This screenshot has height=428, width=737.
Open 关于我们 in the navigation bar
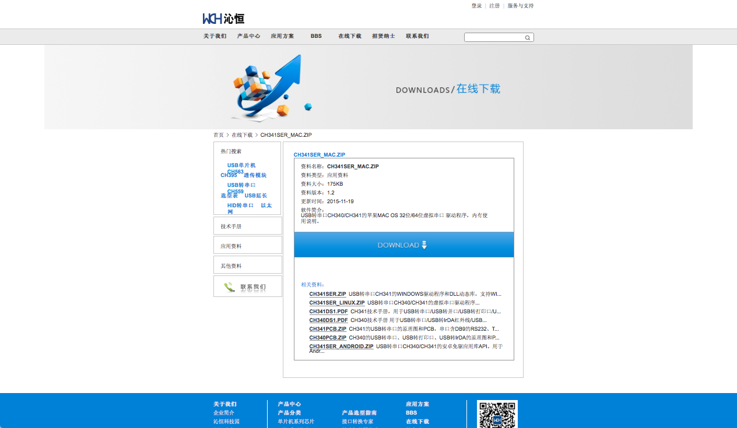[x=215, y=36]
